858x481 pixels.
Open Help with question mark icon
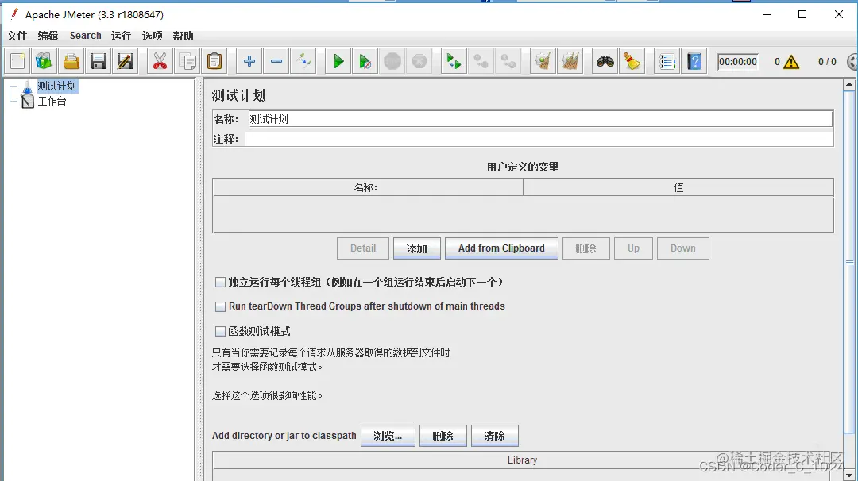point(694,61)
